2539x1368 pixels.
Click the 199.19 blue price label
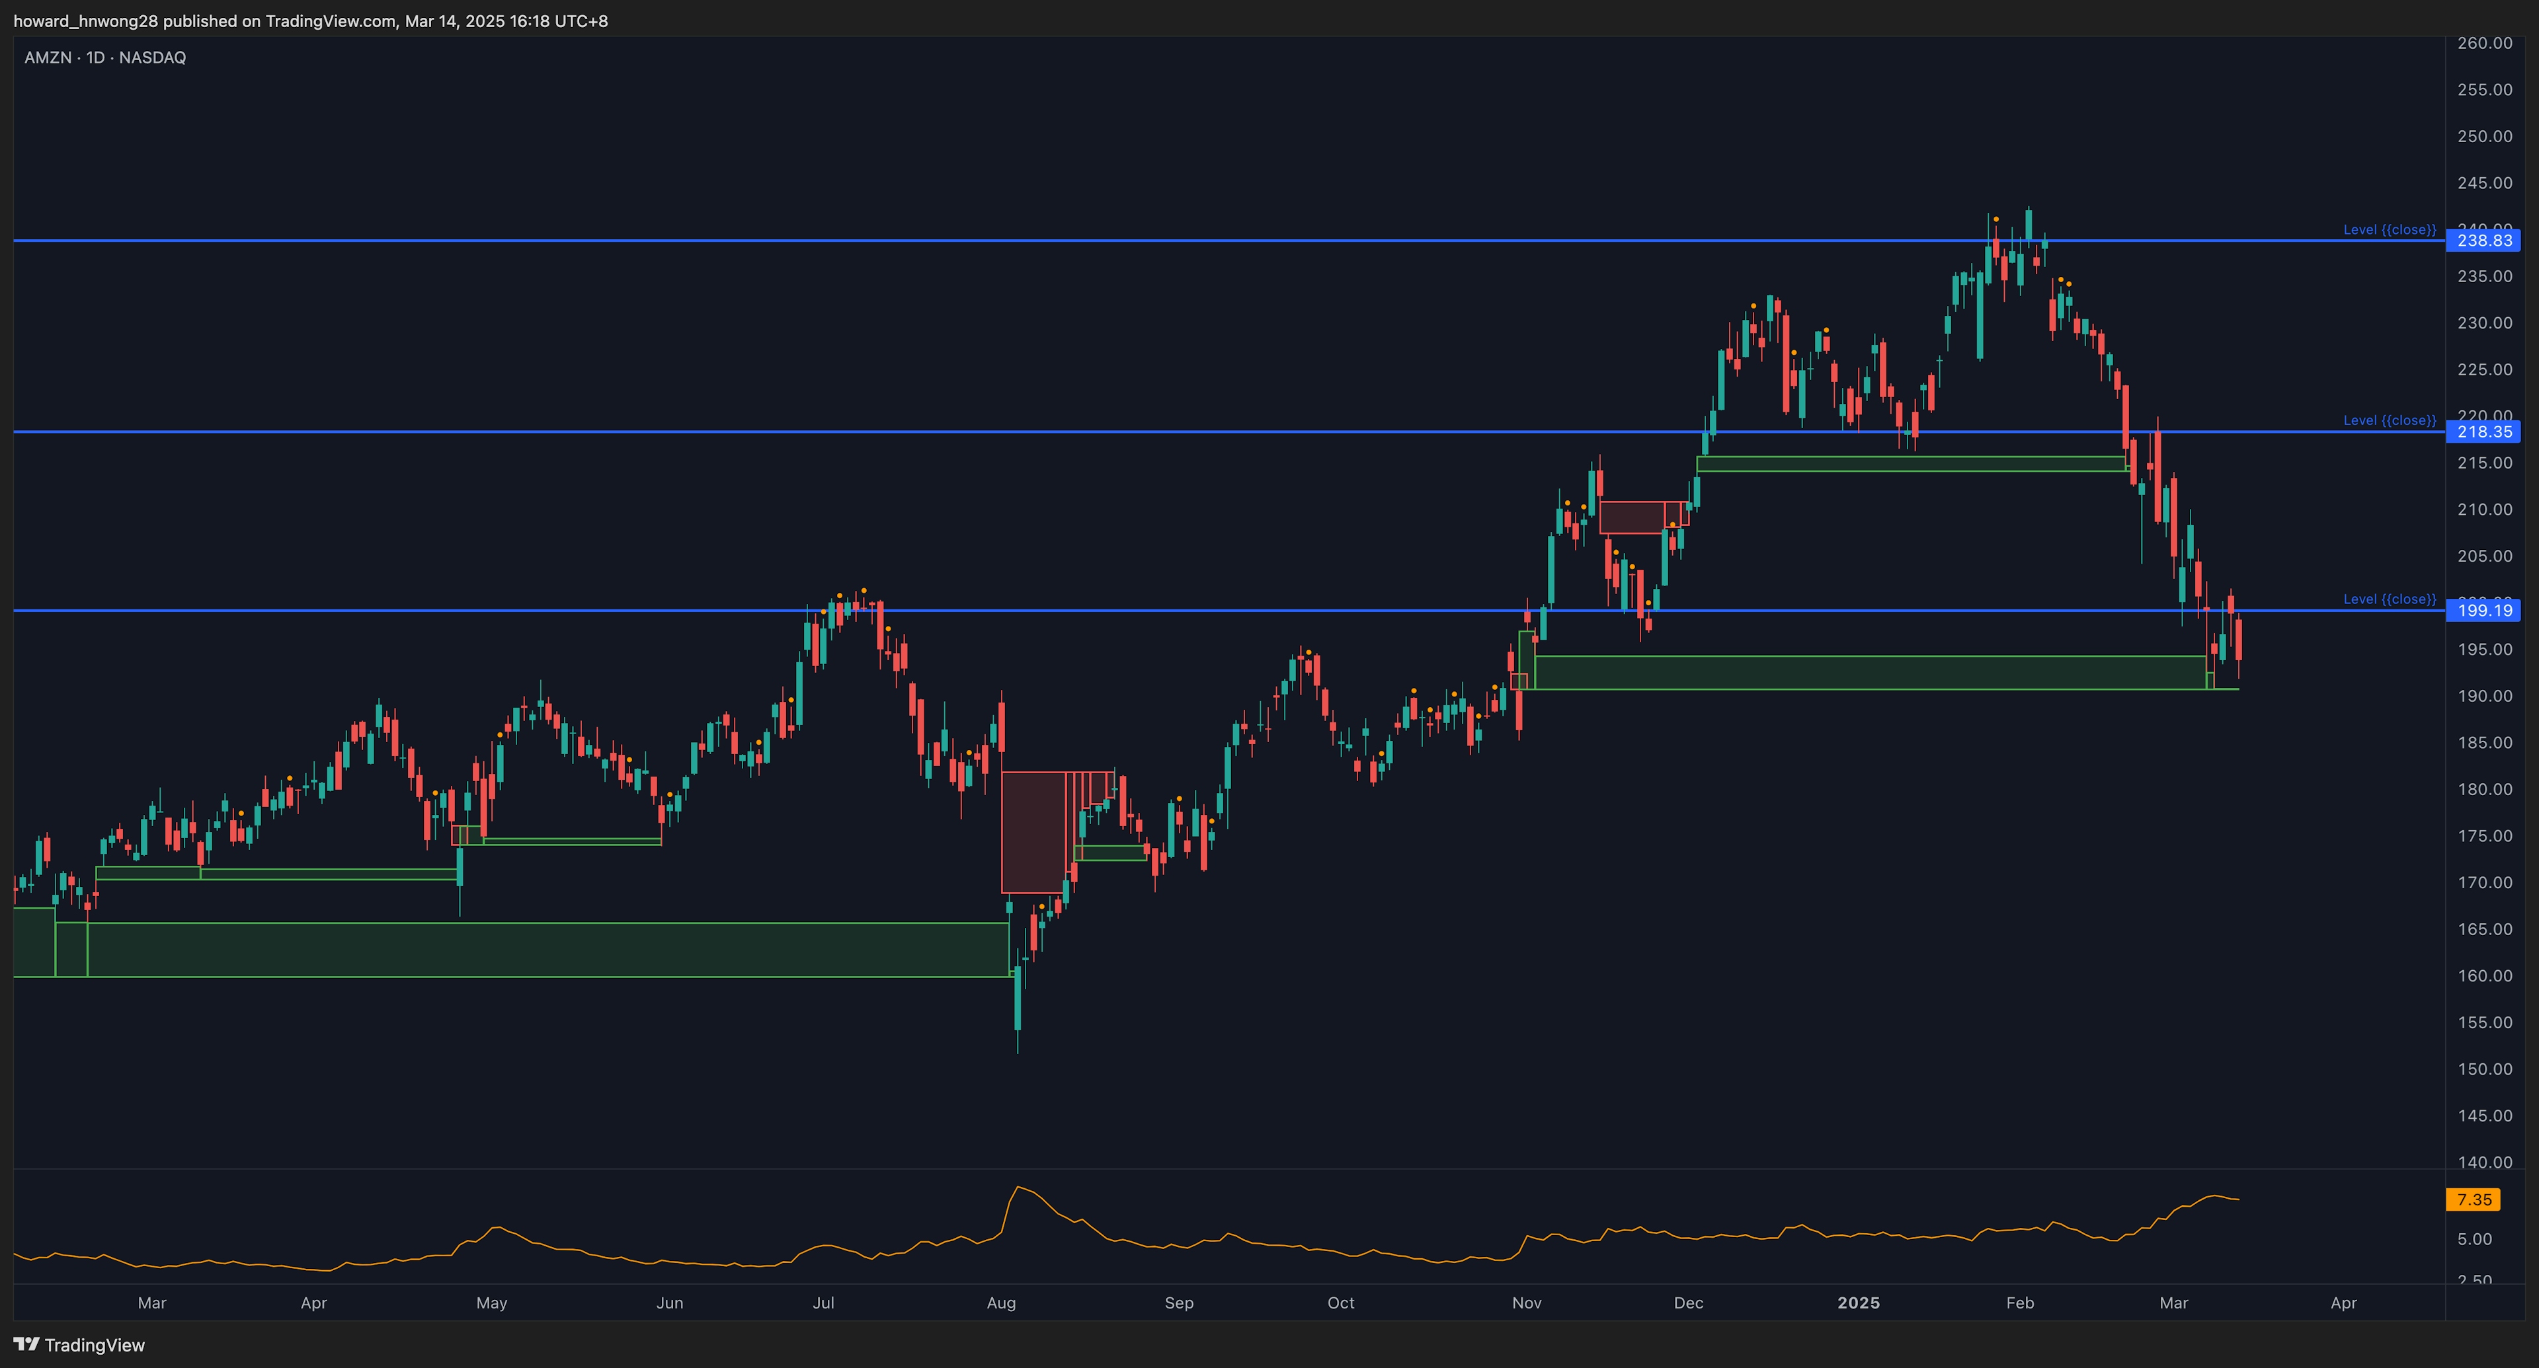pos(2484,611)
